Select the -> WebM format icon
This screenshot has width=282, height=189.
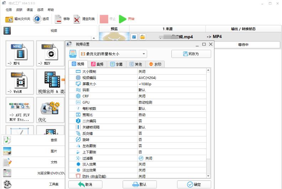[x=20, y=82]
